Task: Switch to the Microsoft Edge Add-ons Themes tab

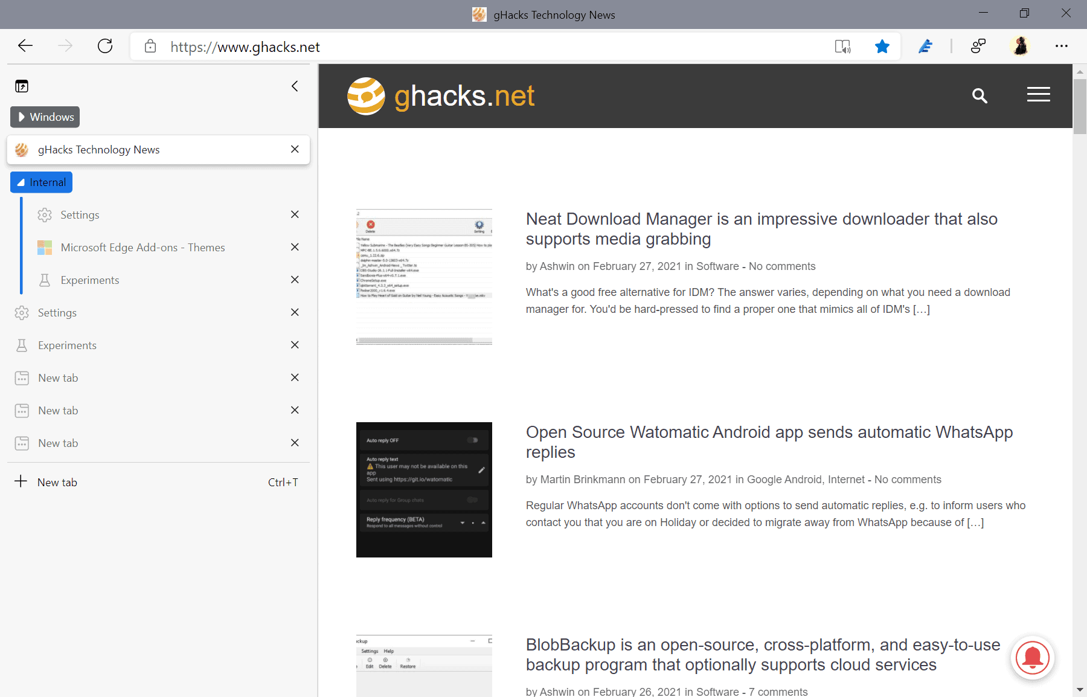Action: (142, 247)
